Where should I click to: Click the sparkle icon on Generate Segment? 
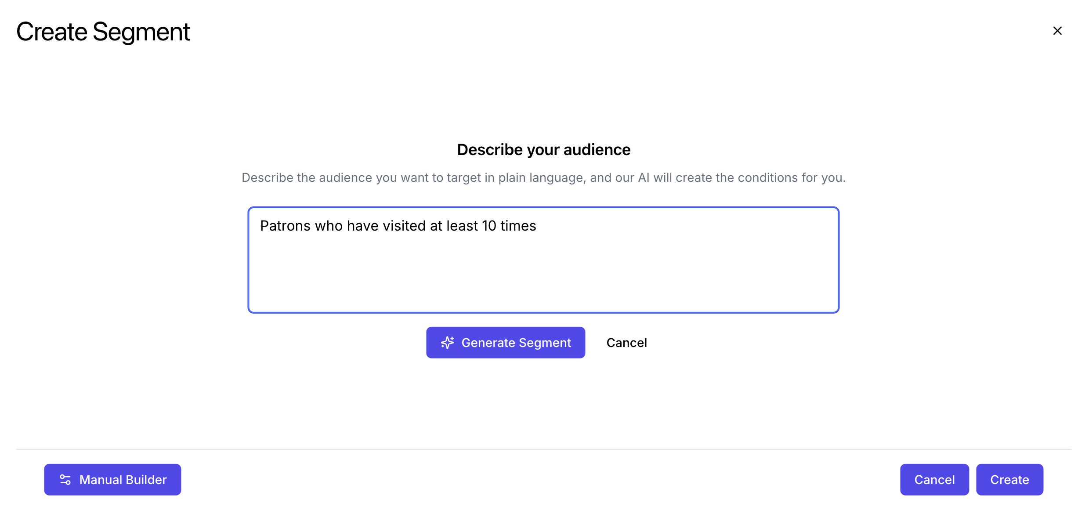[447, 343]
